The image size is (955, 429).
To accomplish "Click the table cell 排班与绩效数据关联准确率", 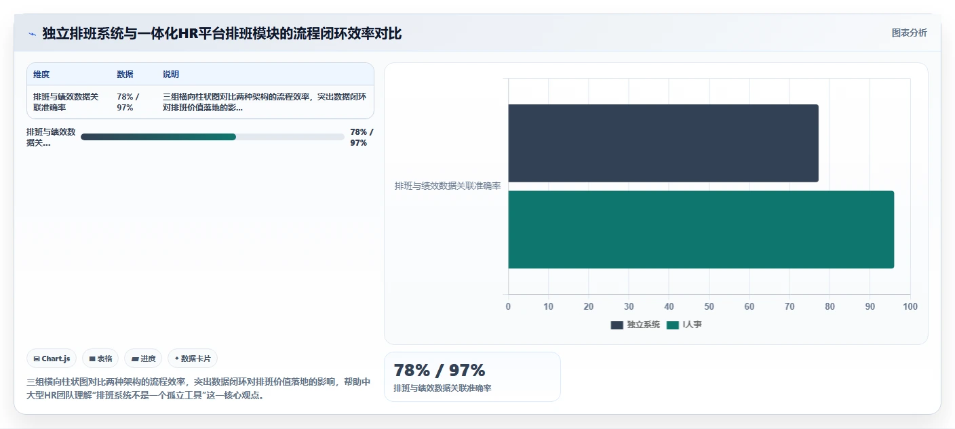I will tap(66, 102).
